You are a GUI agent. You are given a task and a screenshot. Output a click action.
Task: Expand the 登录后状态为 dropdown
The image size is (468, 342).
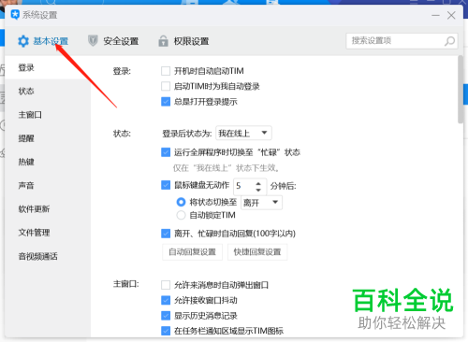(x=243, y=134)
